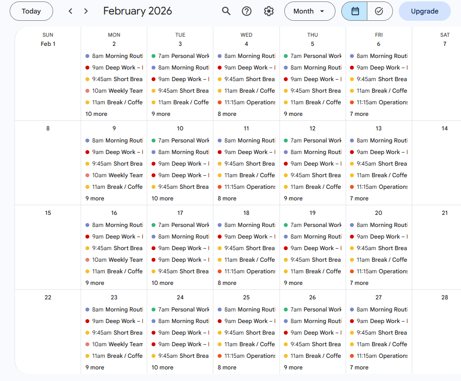
Task: Expand '7 more' events on February 27
Action: 359,367
